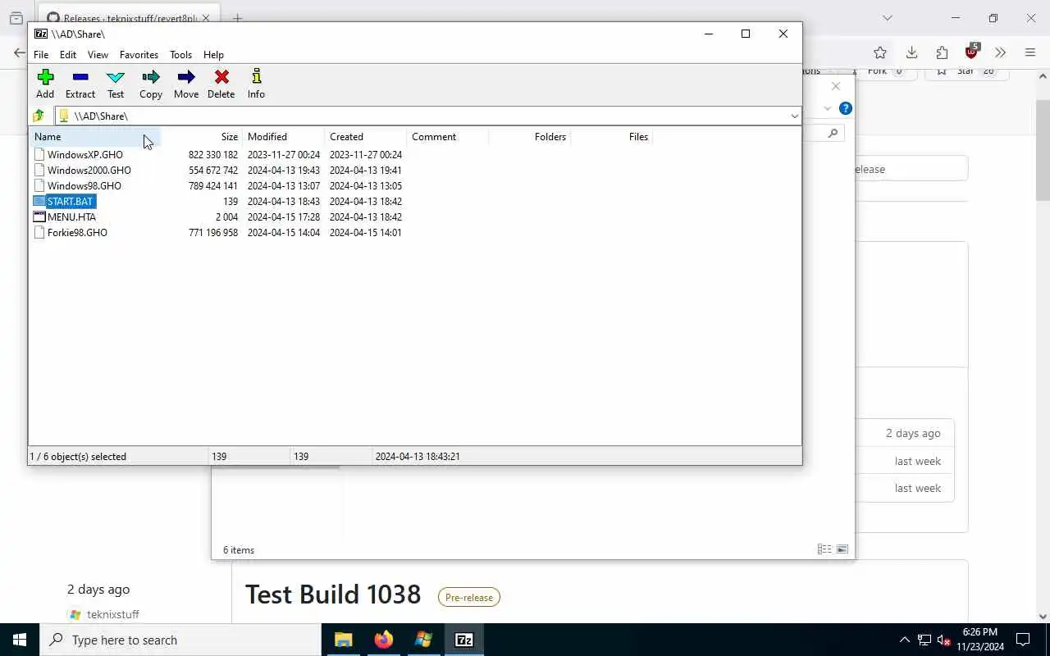1050x656 pixels.
Task: Sort by Created column header
Action: pos(366,137)
